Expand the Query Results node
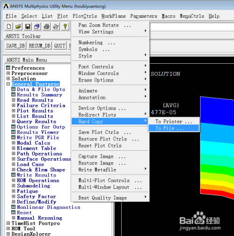Viewport: 234px width, 236px height. click(14, 121)
